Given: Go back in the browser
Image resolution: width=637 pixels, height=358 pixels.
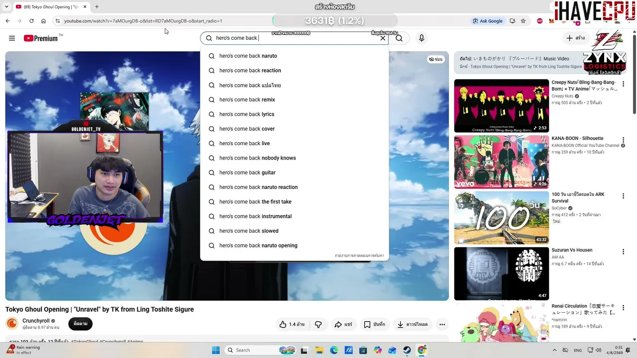Looking at the screenshot, I should tap(7, 21).
